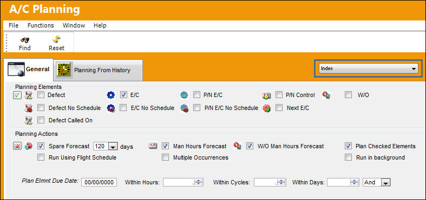The image size is (426, 200).
Task: Uncheck Plan Checked Elements checkbox
Action: pos(348,146)
